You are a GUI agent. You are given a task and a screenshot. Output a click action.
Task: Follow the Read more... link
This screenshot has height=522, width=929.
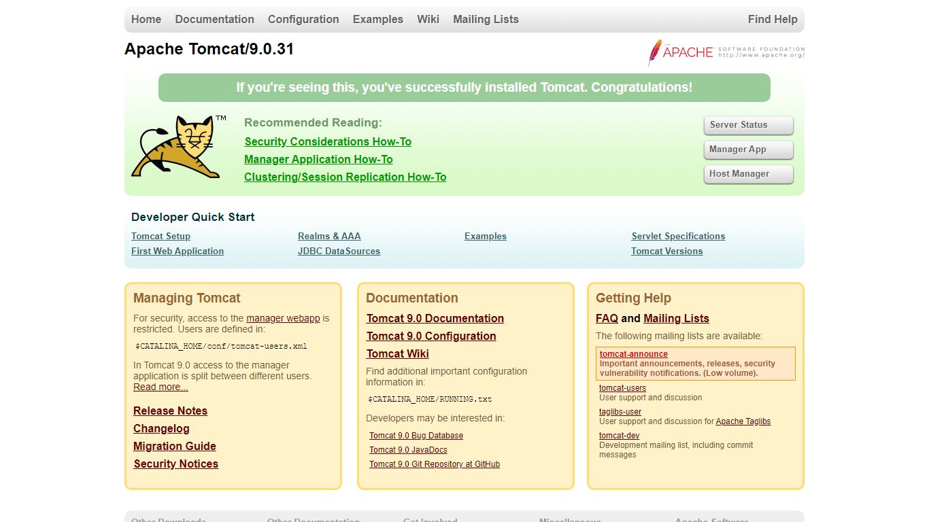click(161, 387)
